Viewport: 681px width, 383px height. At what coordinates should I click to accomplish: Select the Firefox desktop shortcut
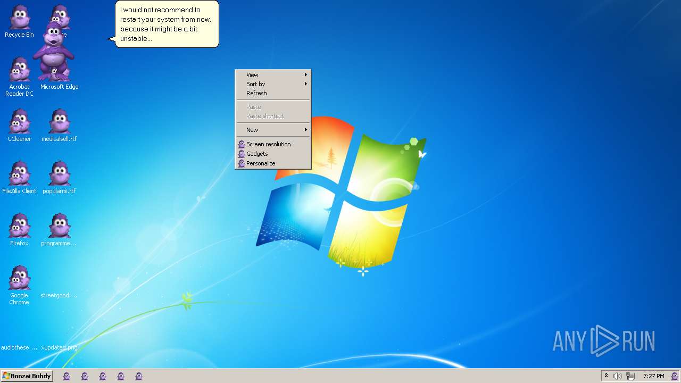tap(19, 230)
